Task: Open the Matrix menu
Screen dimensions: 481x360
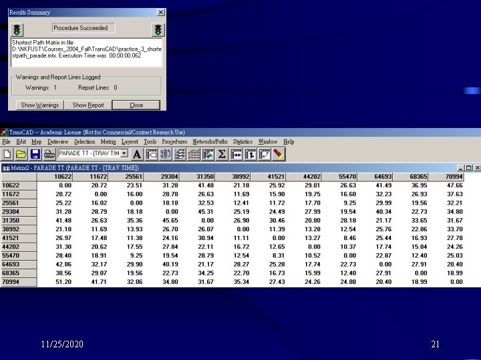Action: (108, 142)
